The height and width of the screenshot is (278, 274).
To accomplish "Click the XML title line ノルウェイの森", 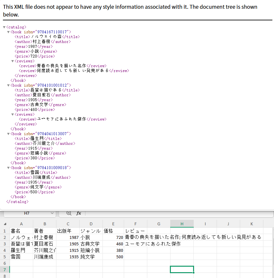I will point(47,37).
